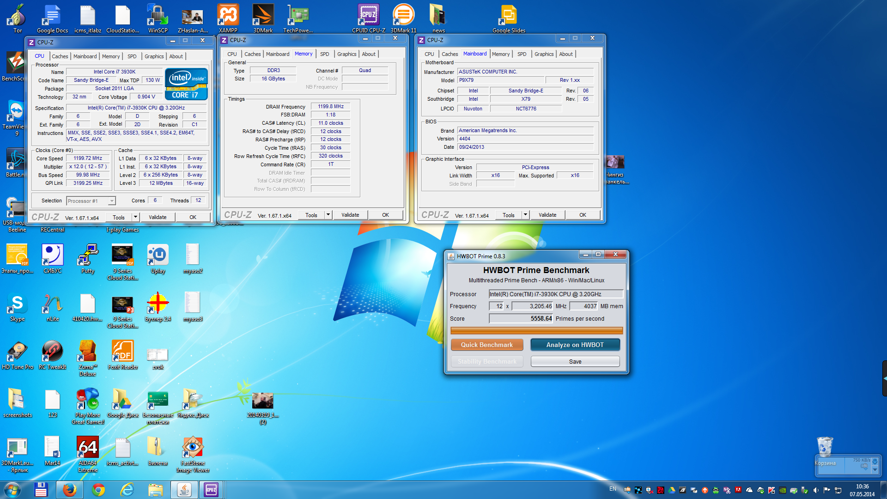The width and height of the screenshot is (887, 499).
Task: Save the HWBOT Prime result
Action: [x=575, y=361]
